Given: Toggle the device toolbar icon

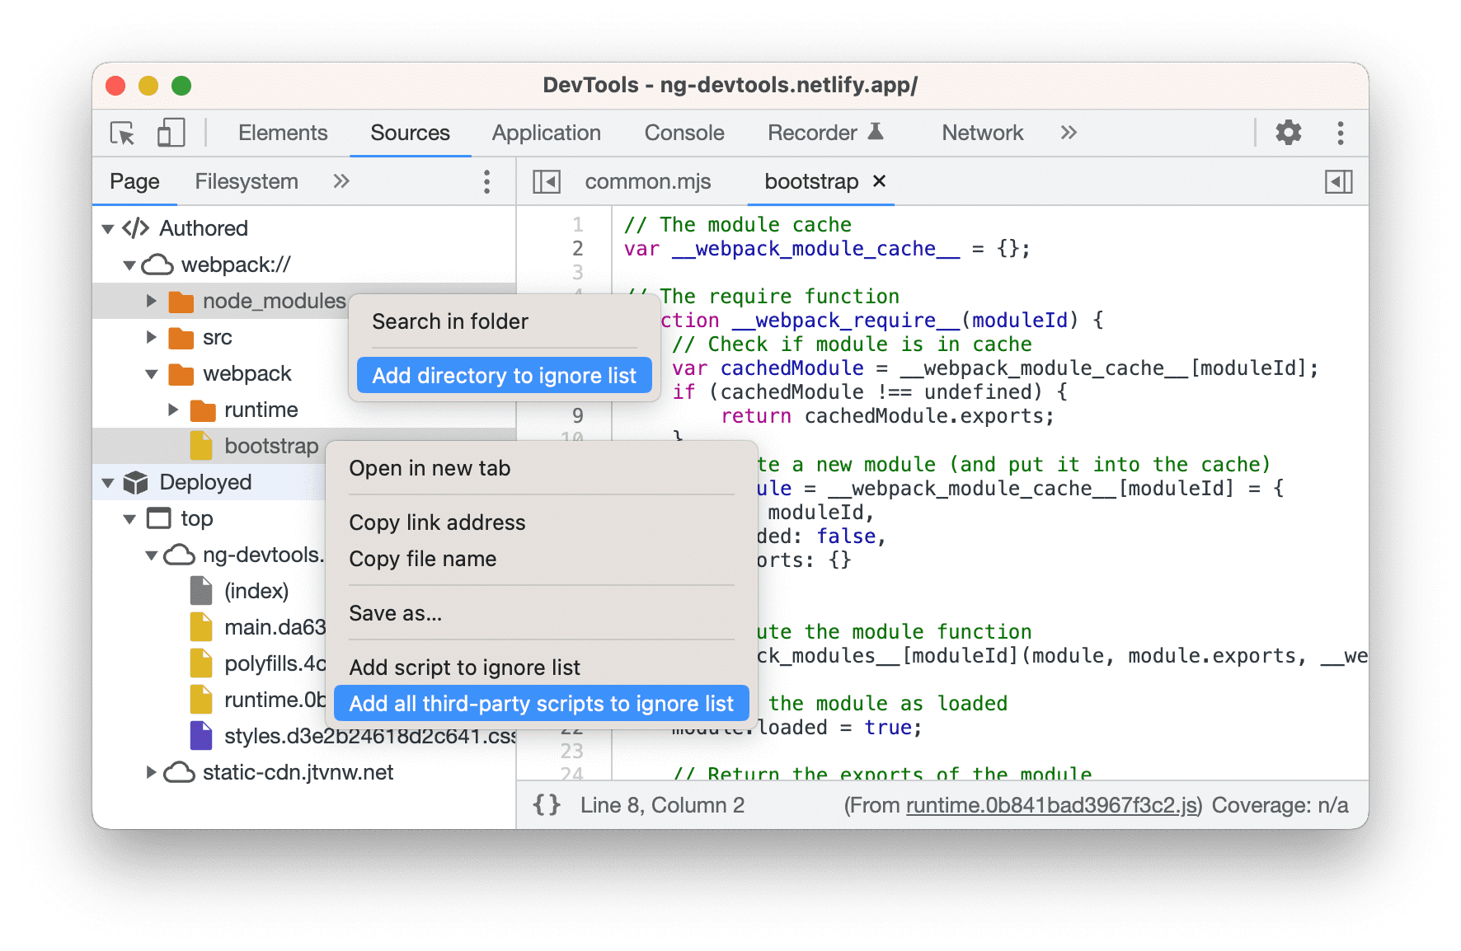Looking at the screenshot, I should [x=170, y=133].
